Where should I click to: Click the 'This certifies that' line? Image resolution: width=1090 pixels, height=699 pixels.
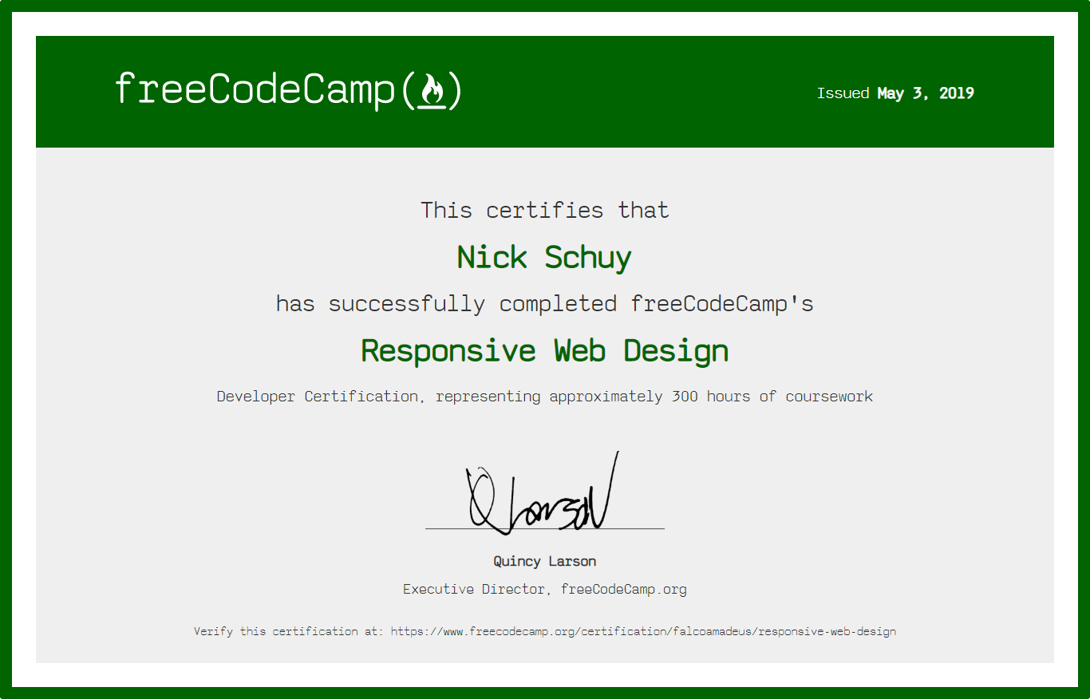click(x=545, y=211)
